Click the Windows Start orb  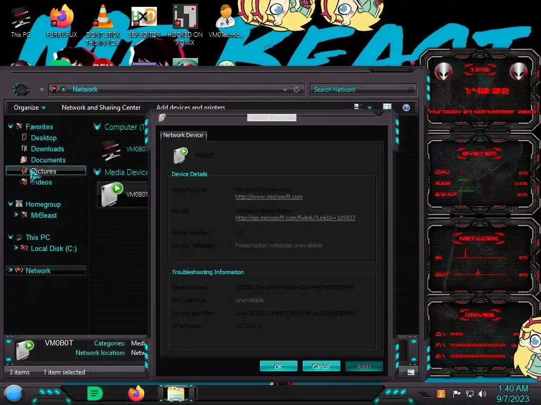(x=13, y=394)
